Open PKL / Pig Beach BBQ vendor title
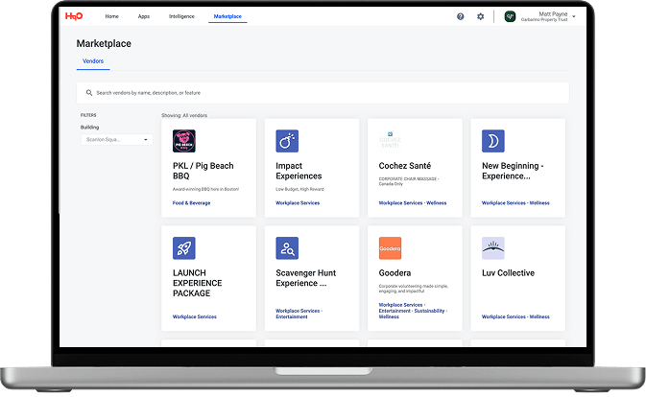646x397 pixels. [203, 171]
